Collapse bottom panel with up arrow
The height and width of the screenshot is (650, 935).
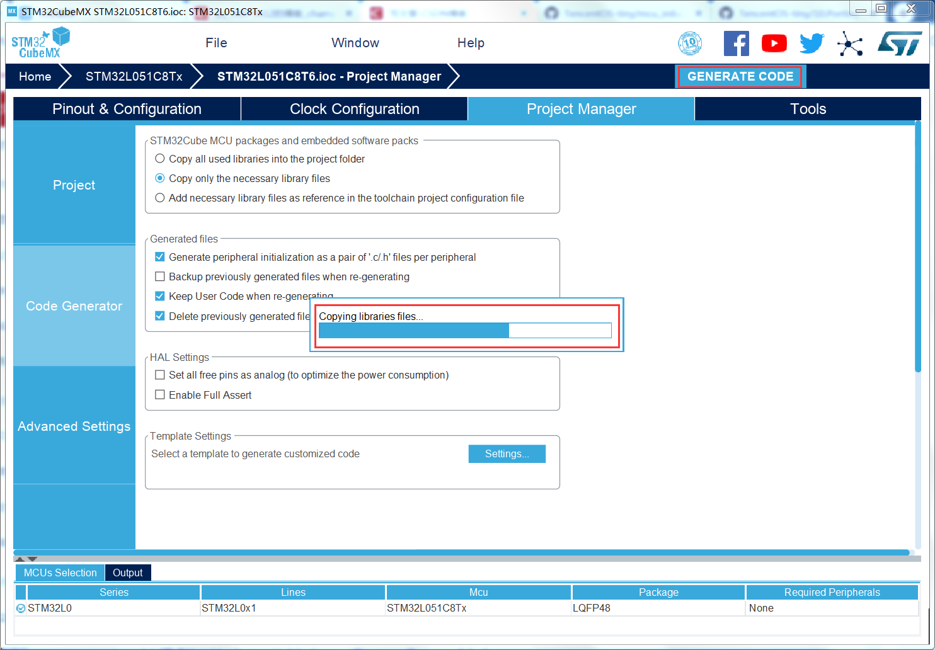click(20, 559)
